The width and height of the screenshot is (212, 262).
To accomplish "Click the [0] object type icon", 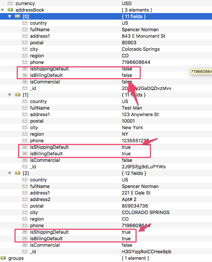I will click(x=17, y=16).
